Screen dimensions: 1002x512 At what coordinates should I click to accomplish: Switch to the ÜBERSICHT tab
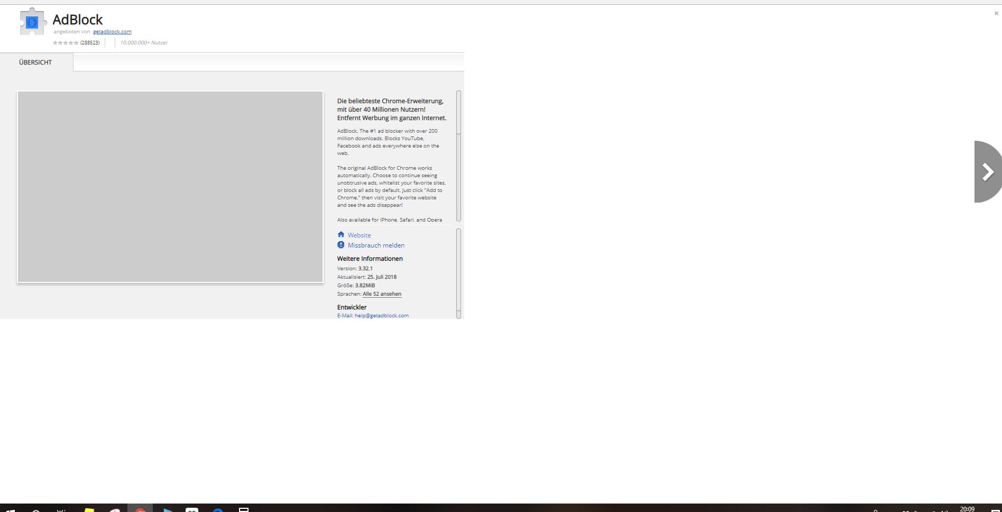35,62
